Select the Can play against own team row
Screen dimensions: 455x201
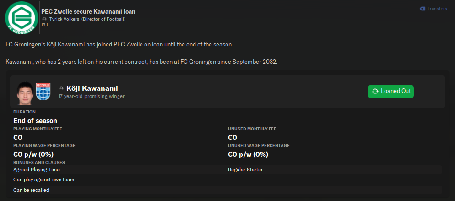[43, 180]
